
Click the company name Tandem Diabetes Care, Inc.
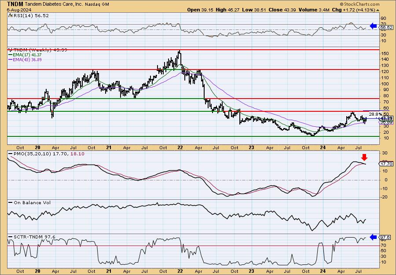point(54,4)
